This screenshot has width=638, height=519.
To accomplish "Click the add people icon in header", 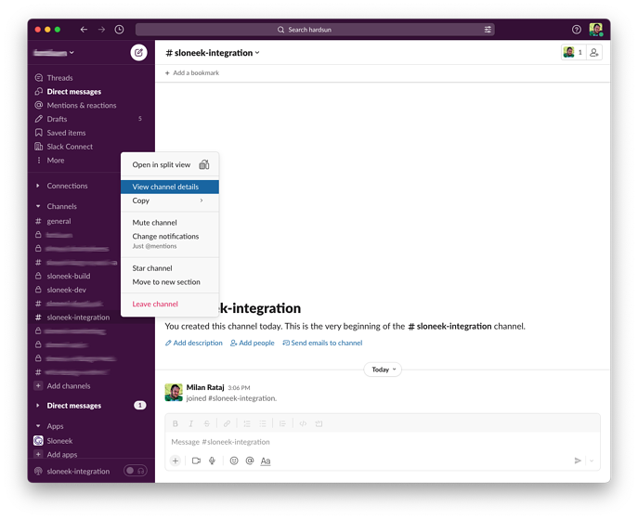I will (x=594, y=53).
